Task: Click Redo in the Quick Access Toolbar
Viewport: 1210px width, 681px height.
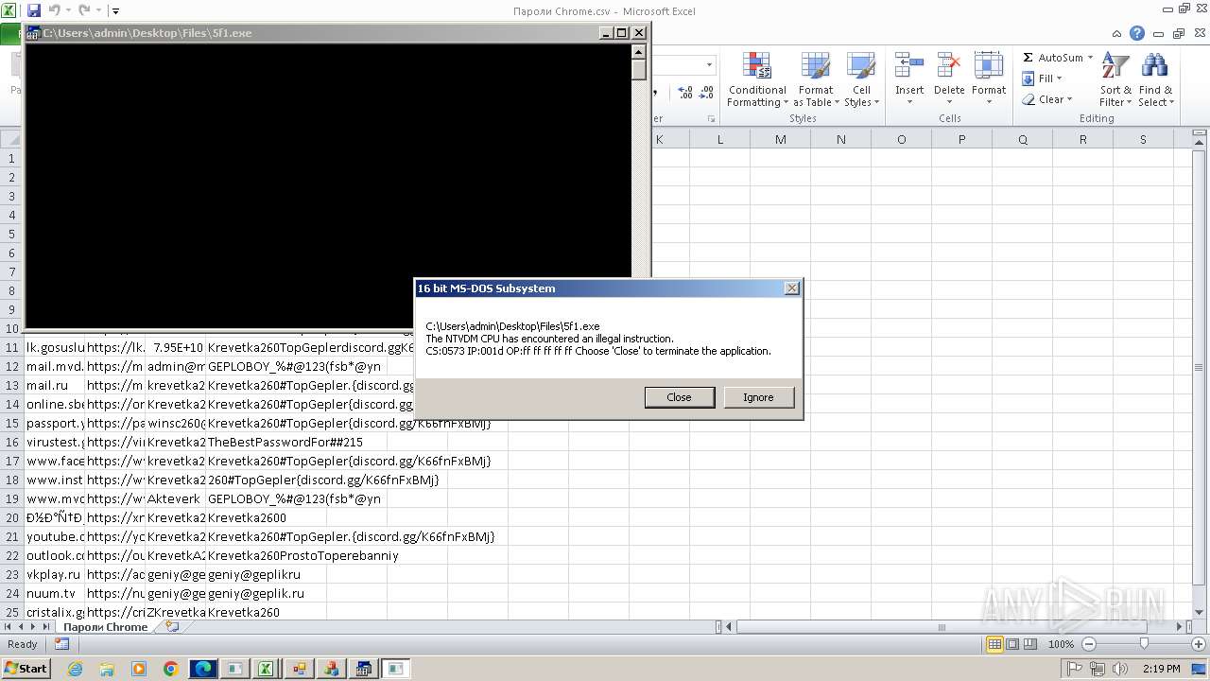Action: coord(84,10)
